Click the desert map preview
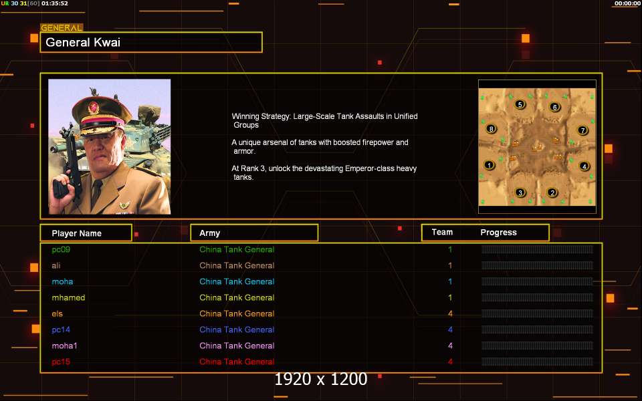The image size is (642, 401). pos(537,147)
